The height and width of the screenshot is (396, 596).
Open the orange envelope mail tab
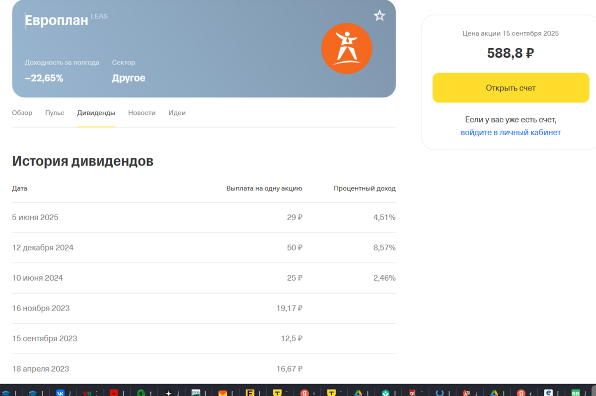point(223,393)
